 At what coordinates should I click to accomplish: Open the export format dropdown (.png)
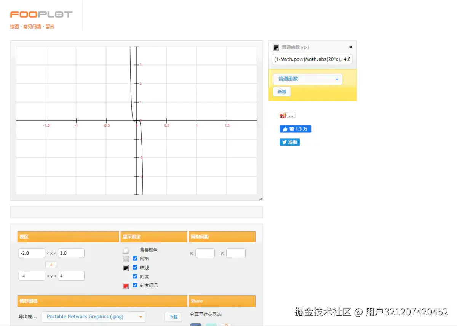click(x=94, y=316)
